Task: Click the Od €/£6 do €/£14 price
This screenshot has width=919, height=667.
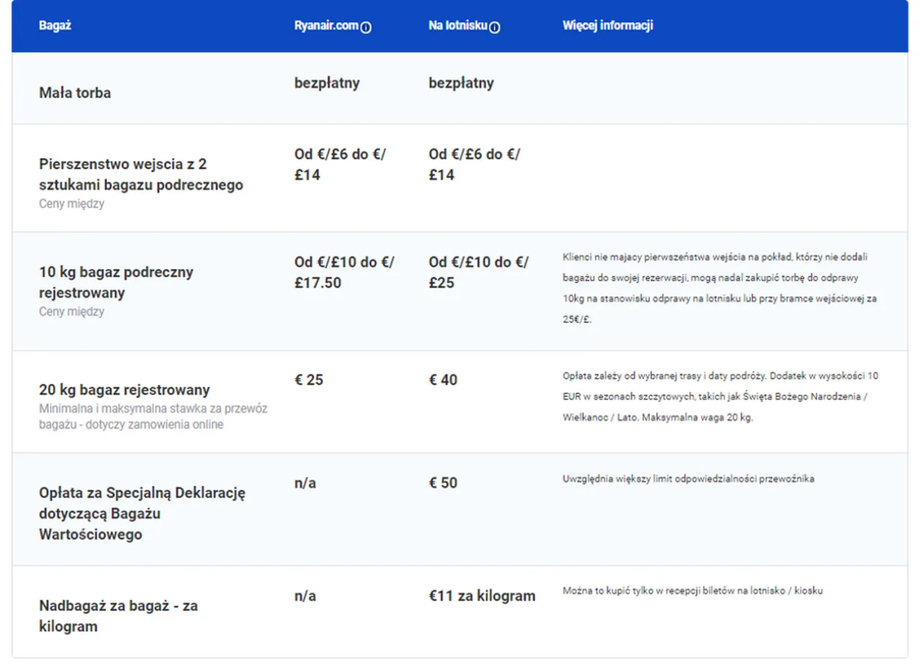Action: tap(337, 164)
